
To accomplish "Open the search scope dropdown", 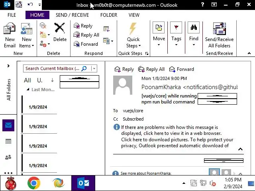I will [94, 68].
